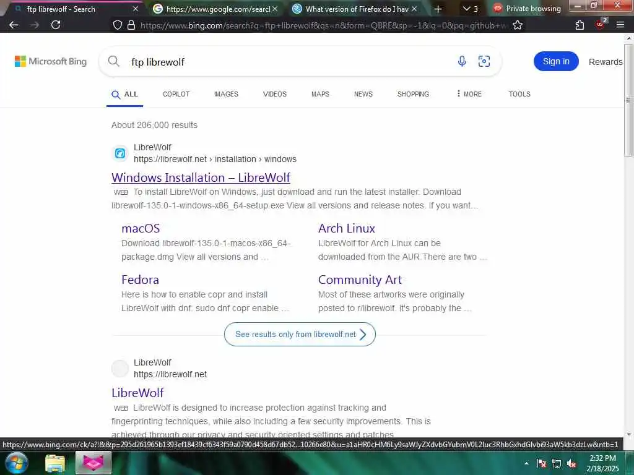Image resolution: width=634 pixels, height=475 pixels.
Task: Click the LibreWolf taskbar button
Action: [x=93, y=463]
